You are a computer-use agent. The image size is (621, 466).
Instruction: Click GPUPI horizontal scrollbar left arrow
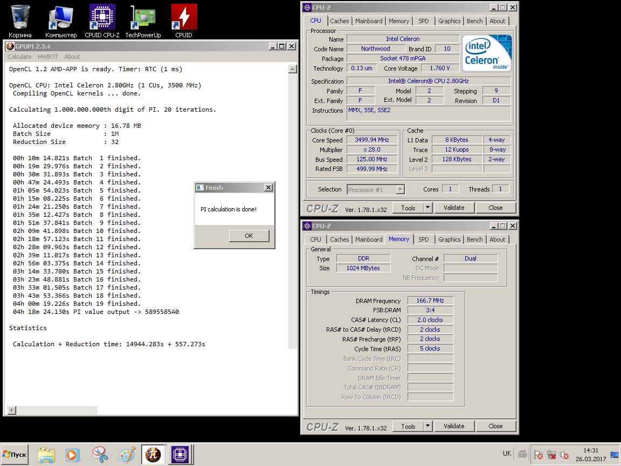tap(12, 410)
